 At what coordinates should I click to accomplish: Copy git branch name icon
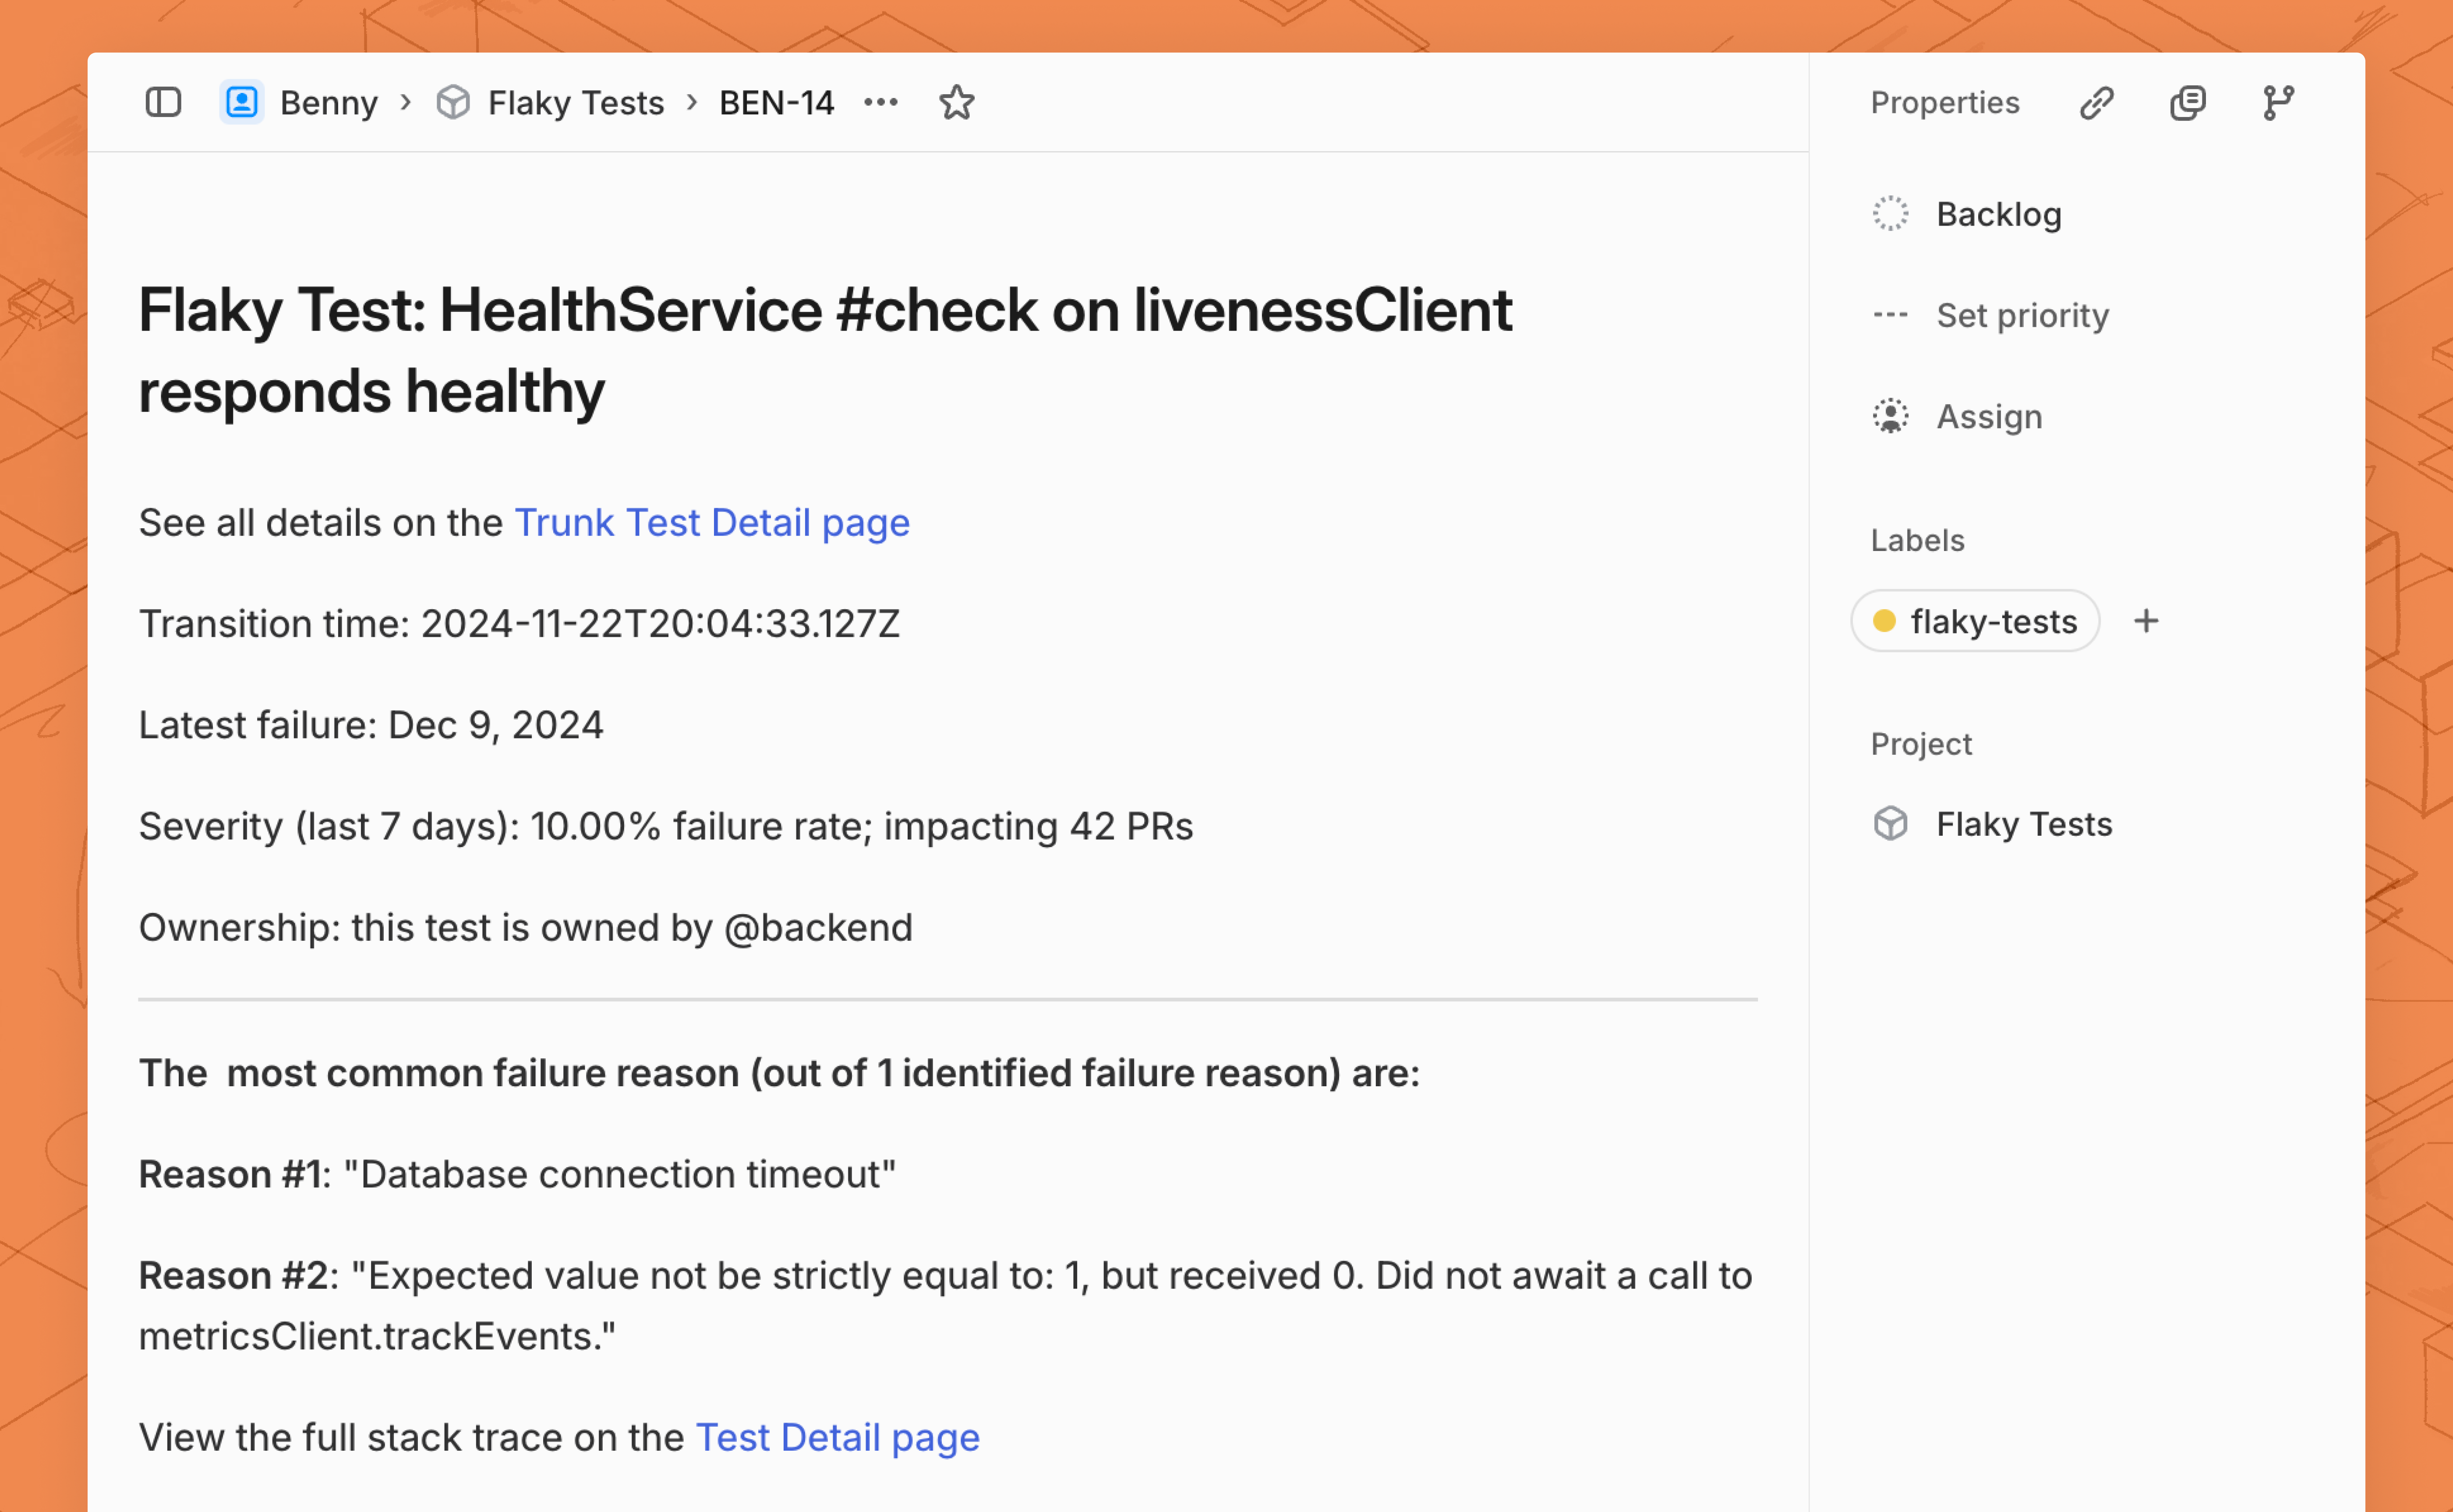2278,102
